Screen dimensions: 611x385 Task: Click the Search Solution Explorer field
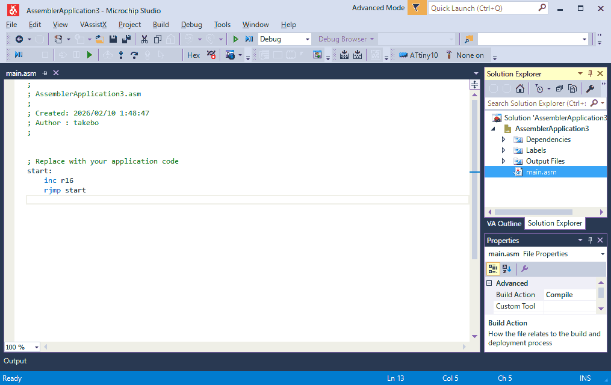click(x=537, y=103)
